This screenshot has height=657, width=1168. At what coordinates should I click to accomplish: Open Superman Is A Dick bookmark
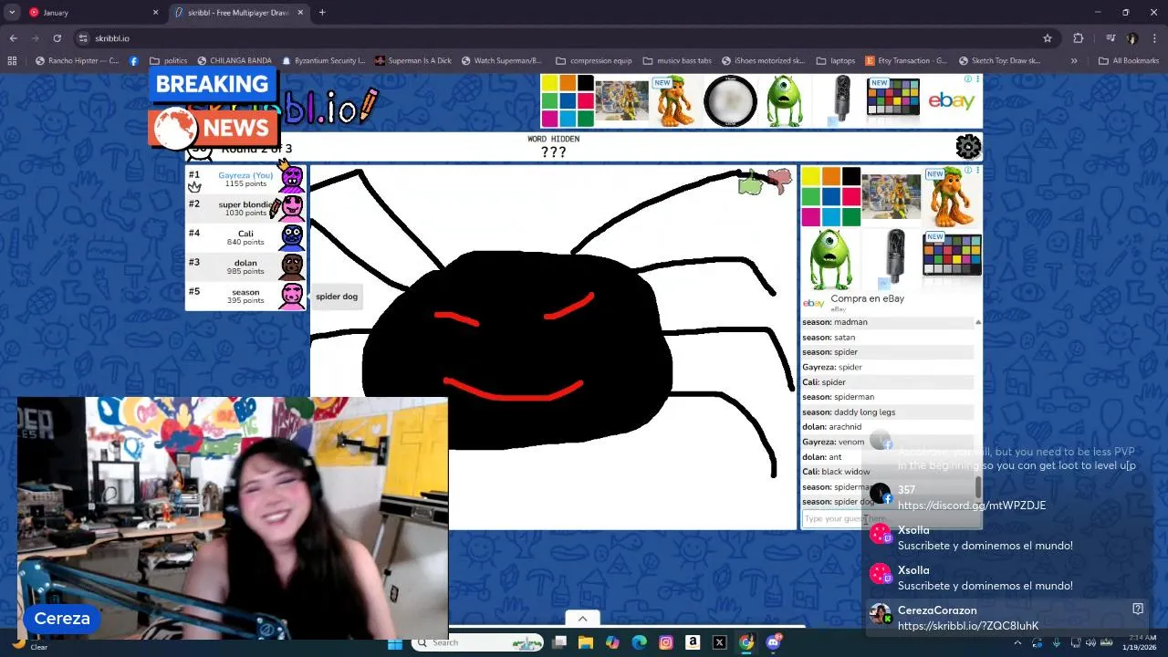413,61
